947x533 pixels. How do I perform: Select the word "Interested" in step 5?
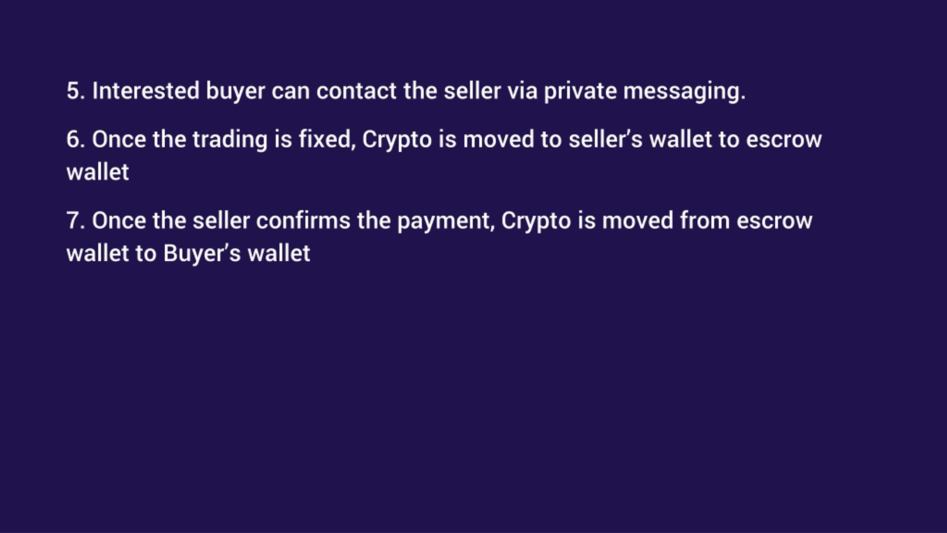[x=146, y=91]
